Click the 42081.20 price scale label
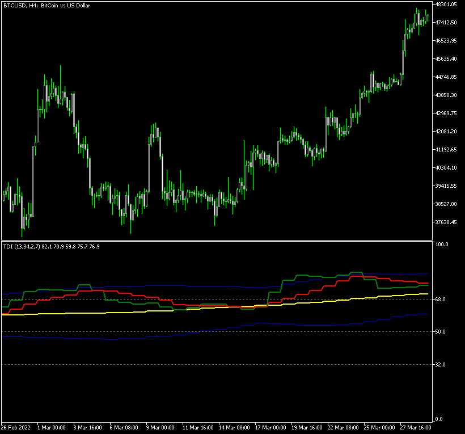Viewport: 465px width, 434px height. click(447, 132)
